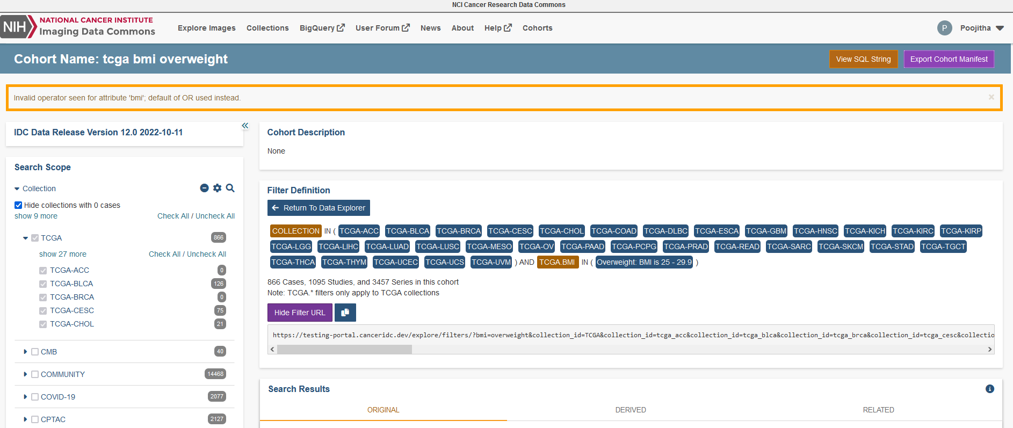The image size is (1013, 428).
Task: Click View SQL String button
Action: 863,59
